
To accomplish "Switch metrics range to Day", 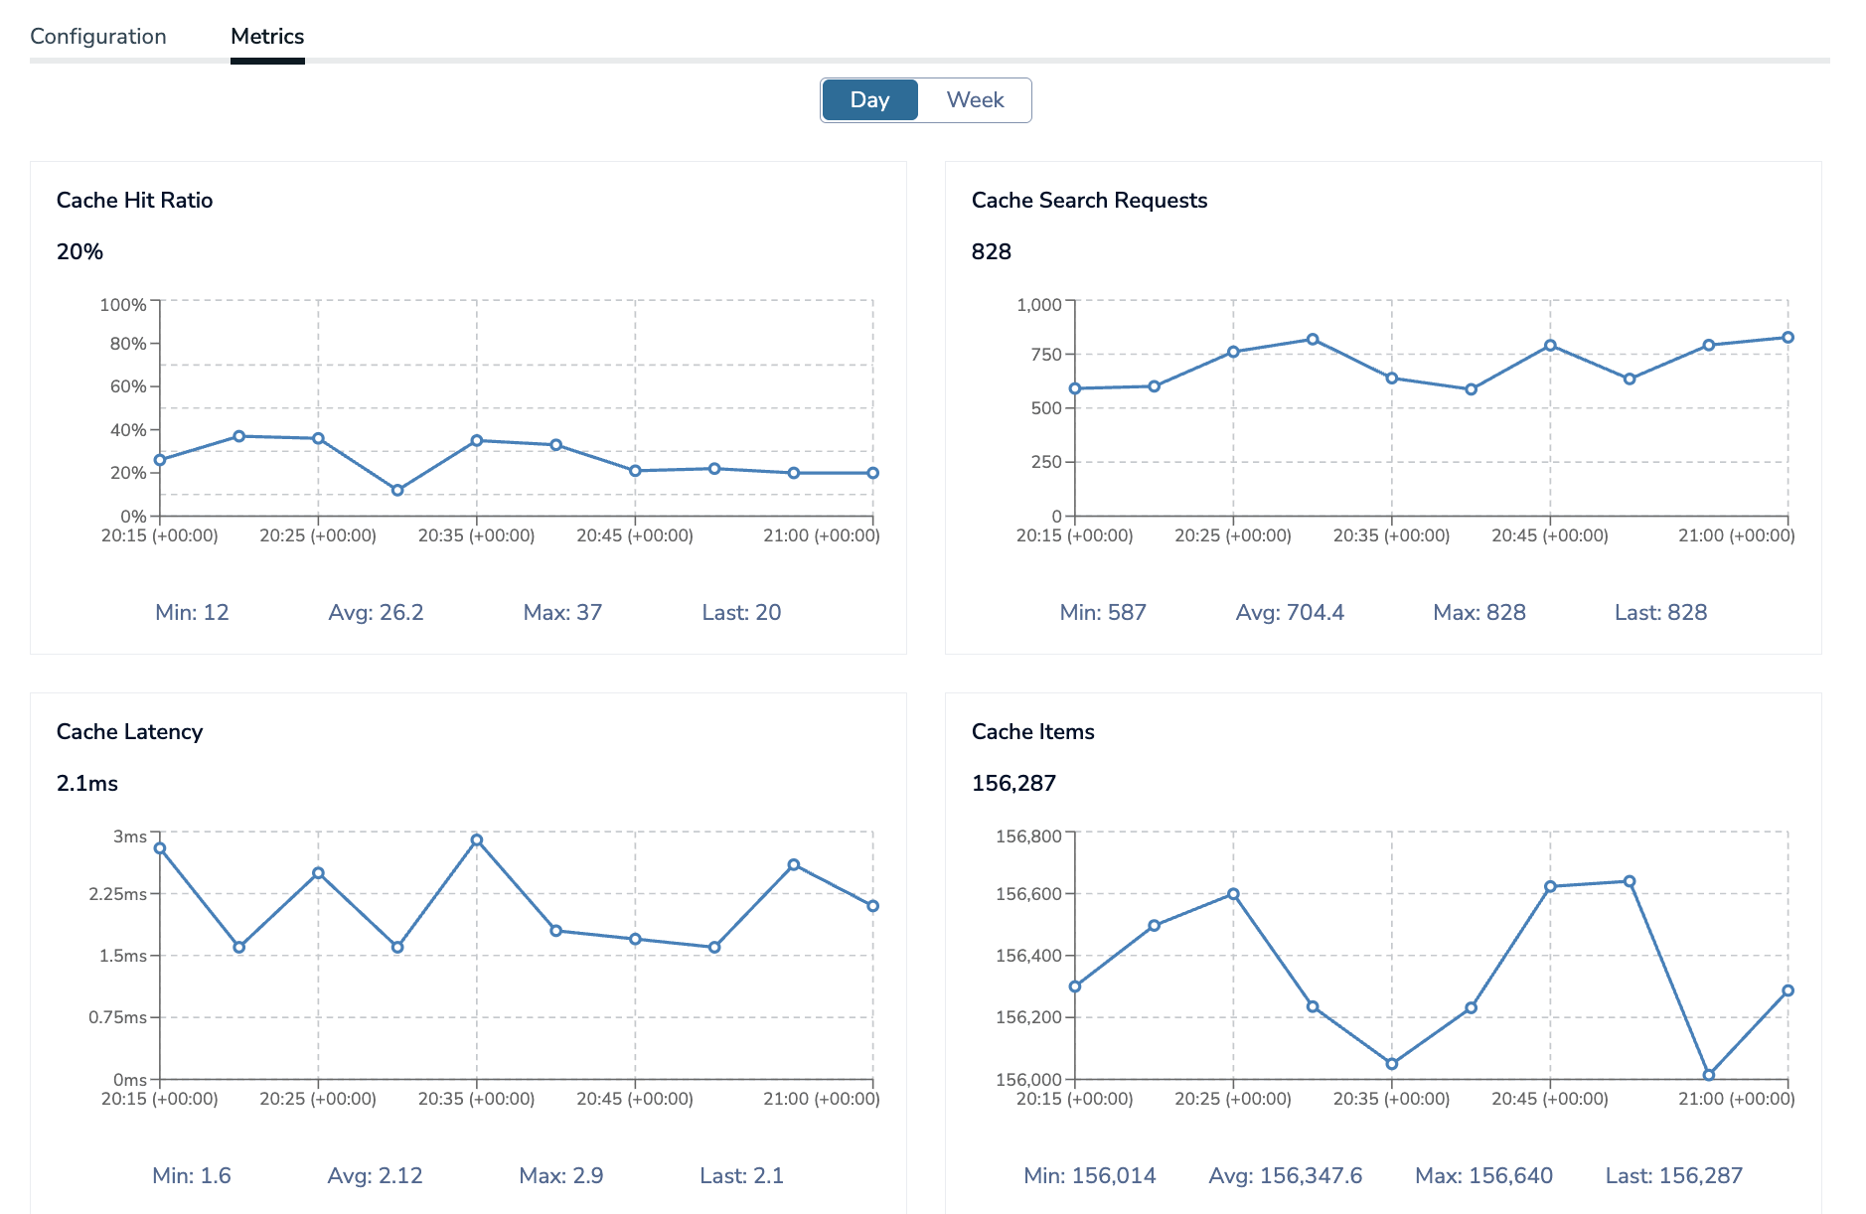I will [x=869, y=100].
